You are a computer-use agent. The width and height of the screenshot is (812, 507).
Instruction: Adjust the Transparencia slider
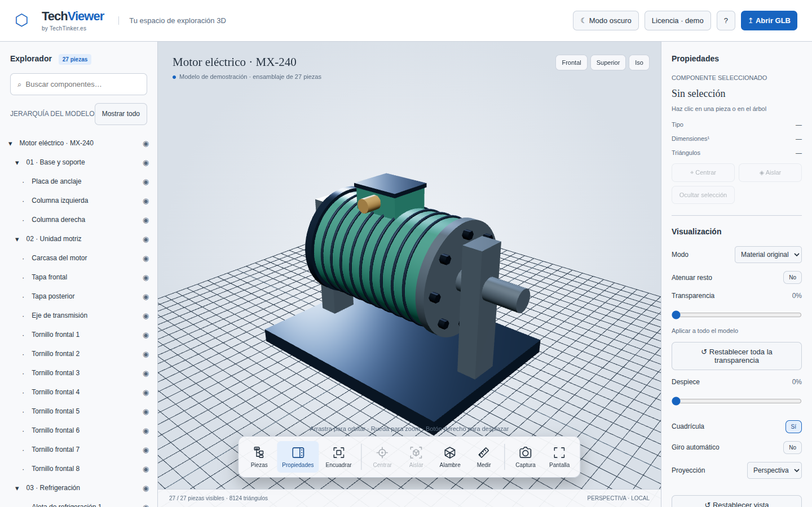click(736, 315)
